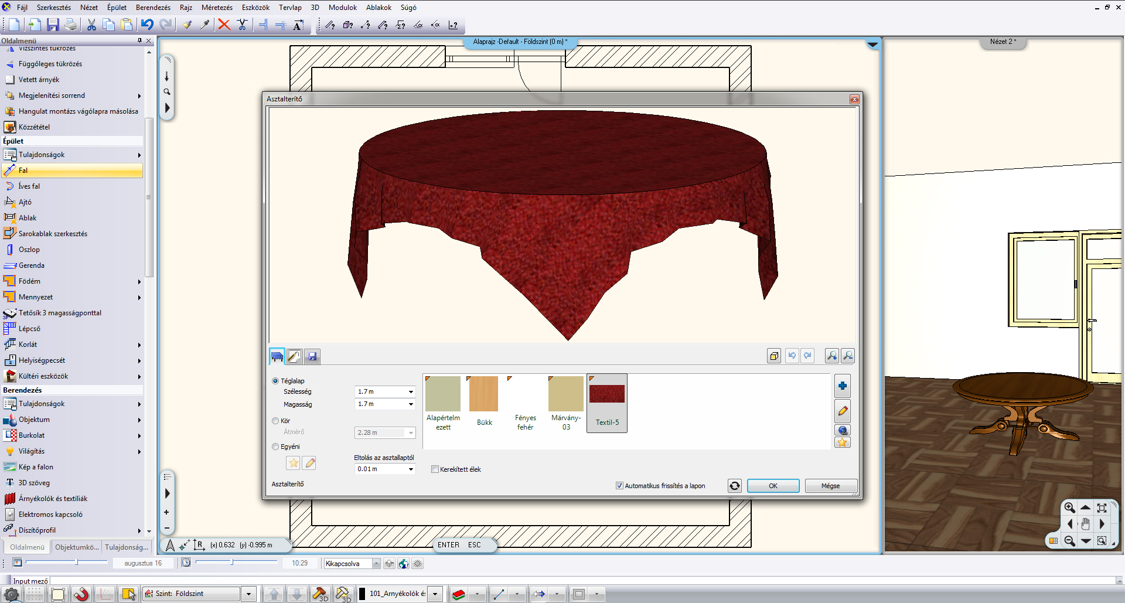This screenshot has height=603, width=1125.
Task: Click the blue plus add material icon
Action: [x=842, y=386]
